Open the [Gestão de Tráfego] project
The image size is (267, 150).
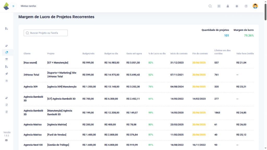pyautogui.click(x=58, y=145)
